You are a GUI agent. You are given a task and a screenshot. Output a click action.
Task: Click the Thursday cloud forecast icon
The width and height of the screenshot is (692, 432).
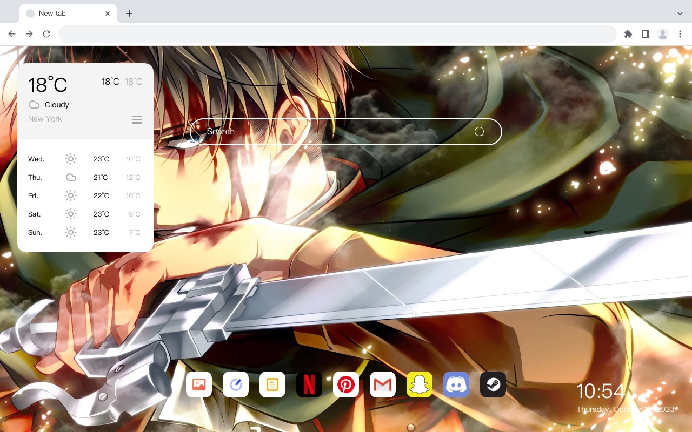(x=71, y=177)
